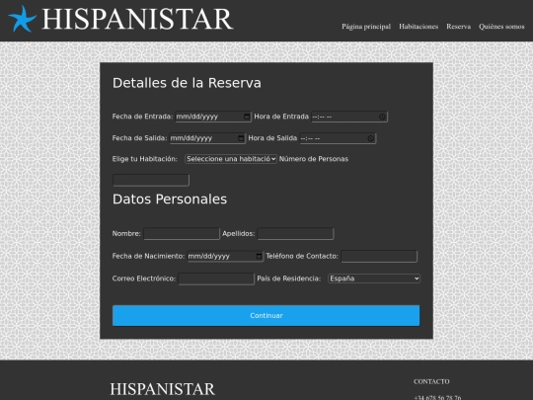Viewport: 533px width, 400px height.
Task: Click the Número de Personas input box
Action: [151, 180]
